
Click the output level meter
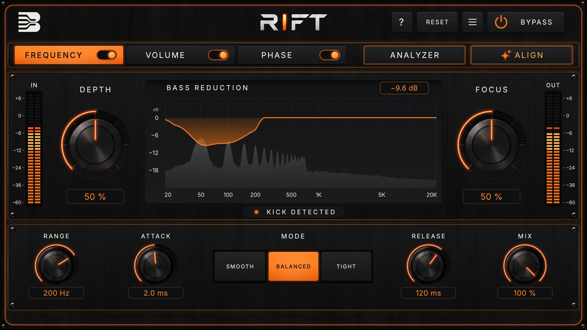(553, 148)
